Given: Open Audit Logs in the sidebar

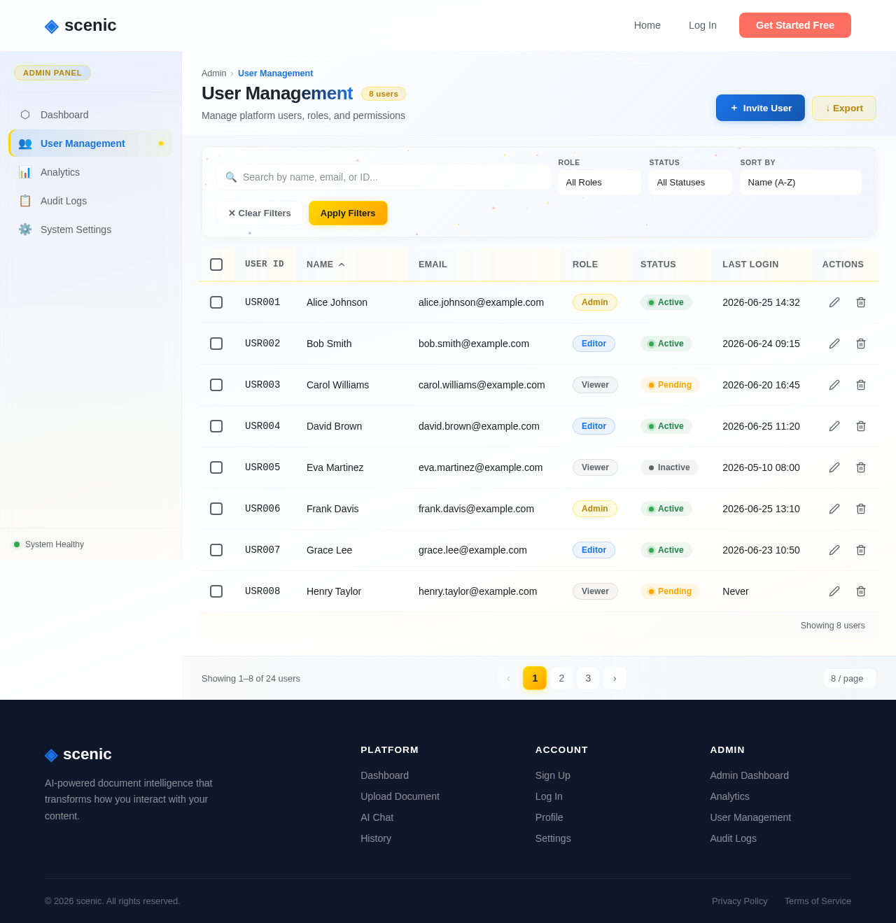Looking at the screenshot, I should [x=90, y=201].
